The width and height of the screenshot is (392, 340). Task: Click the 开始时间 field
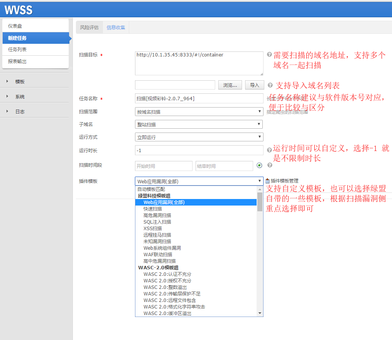164,166
